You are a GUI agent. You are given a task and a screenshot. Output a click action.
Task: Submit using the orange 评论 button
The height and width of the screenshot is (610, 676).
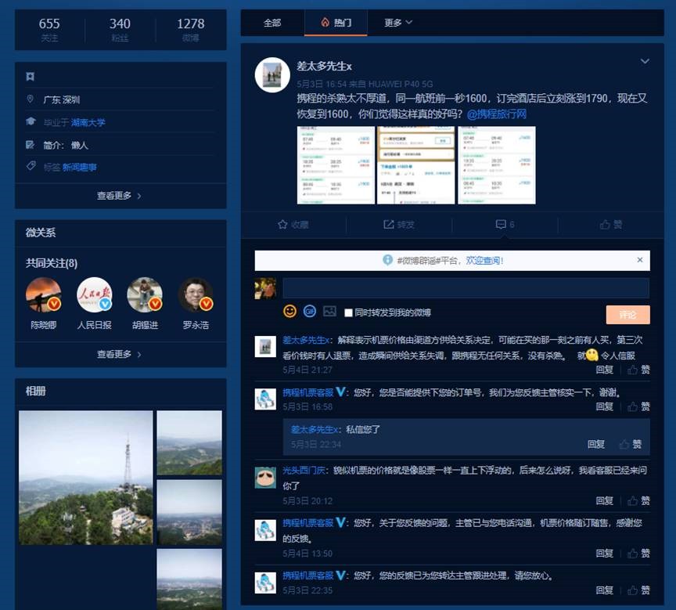627,315
